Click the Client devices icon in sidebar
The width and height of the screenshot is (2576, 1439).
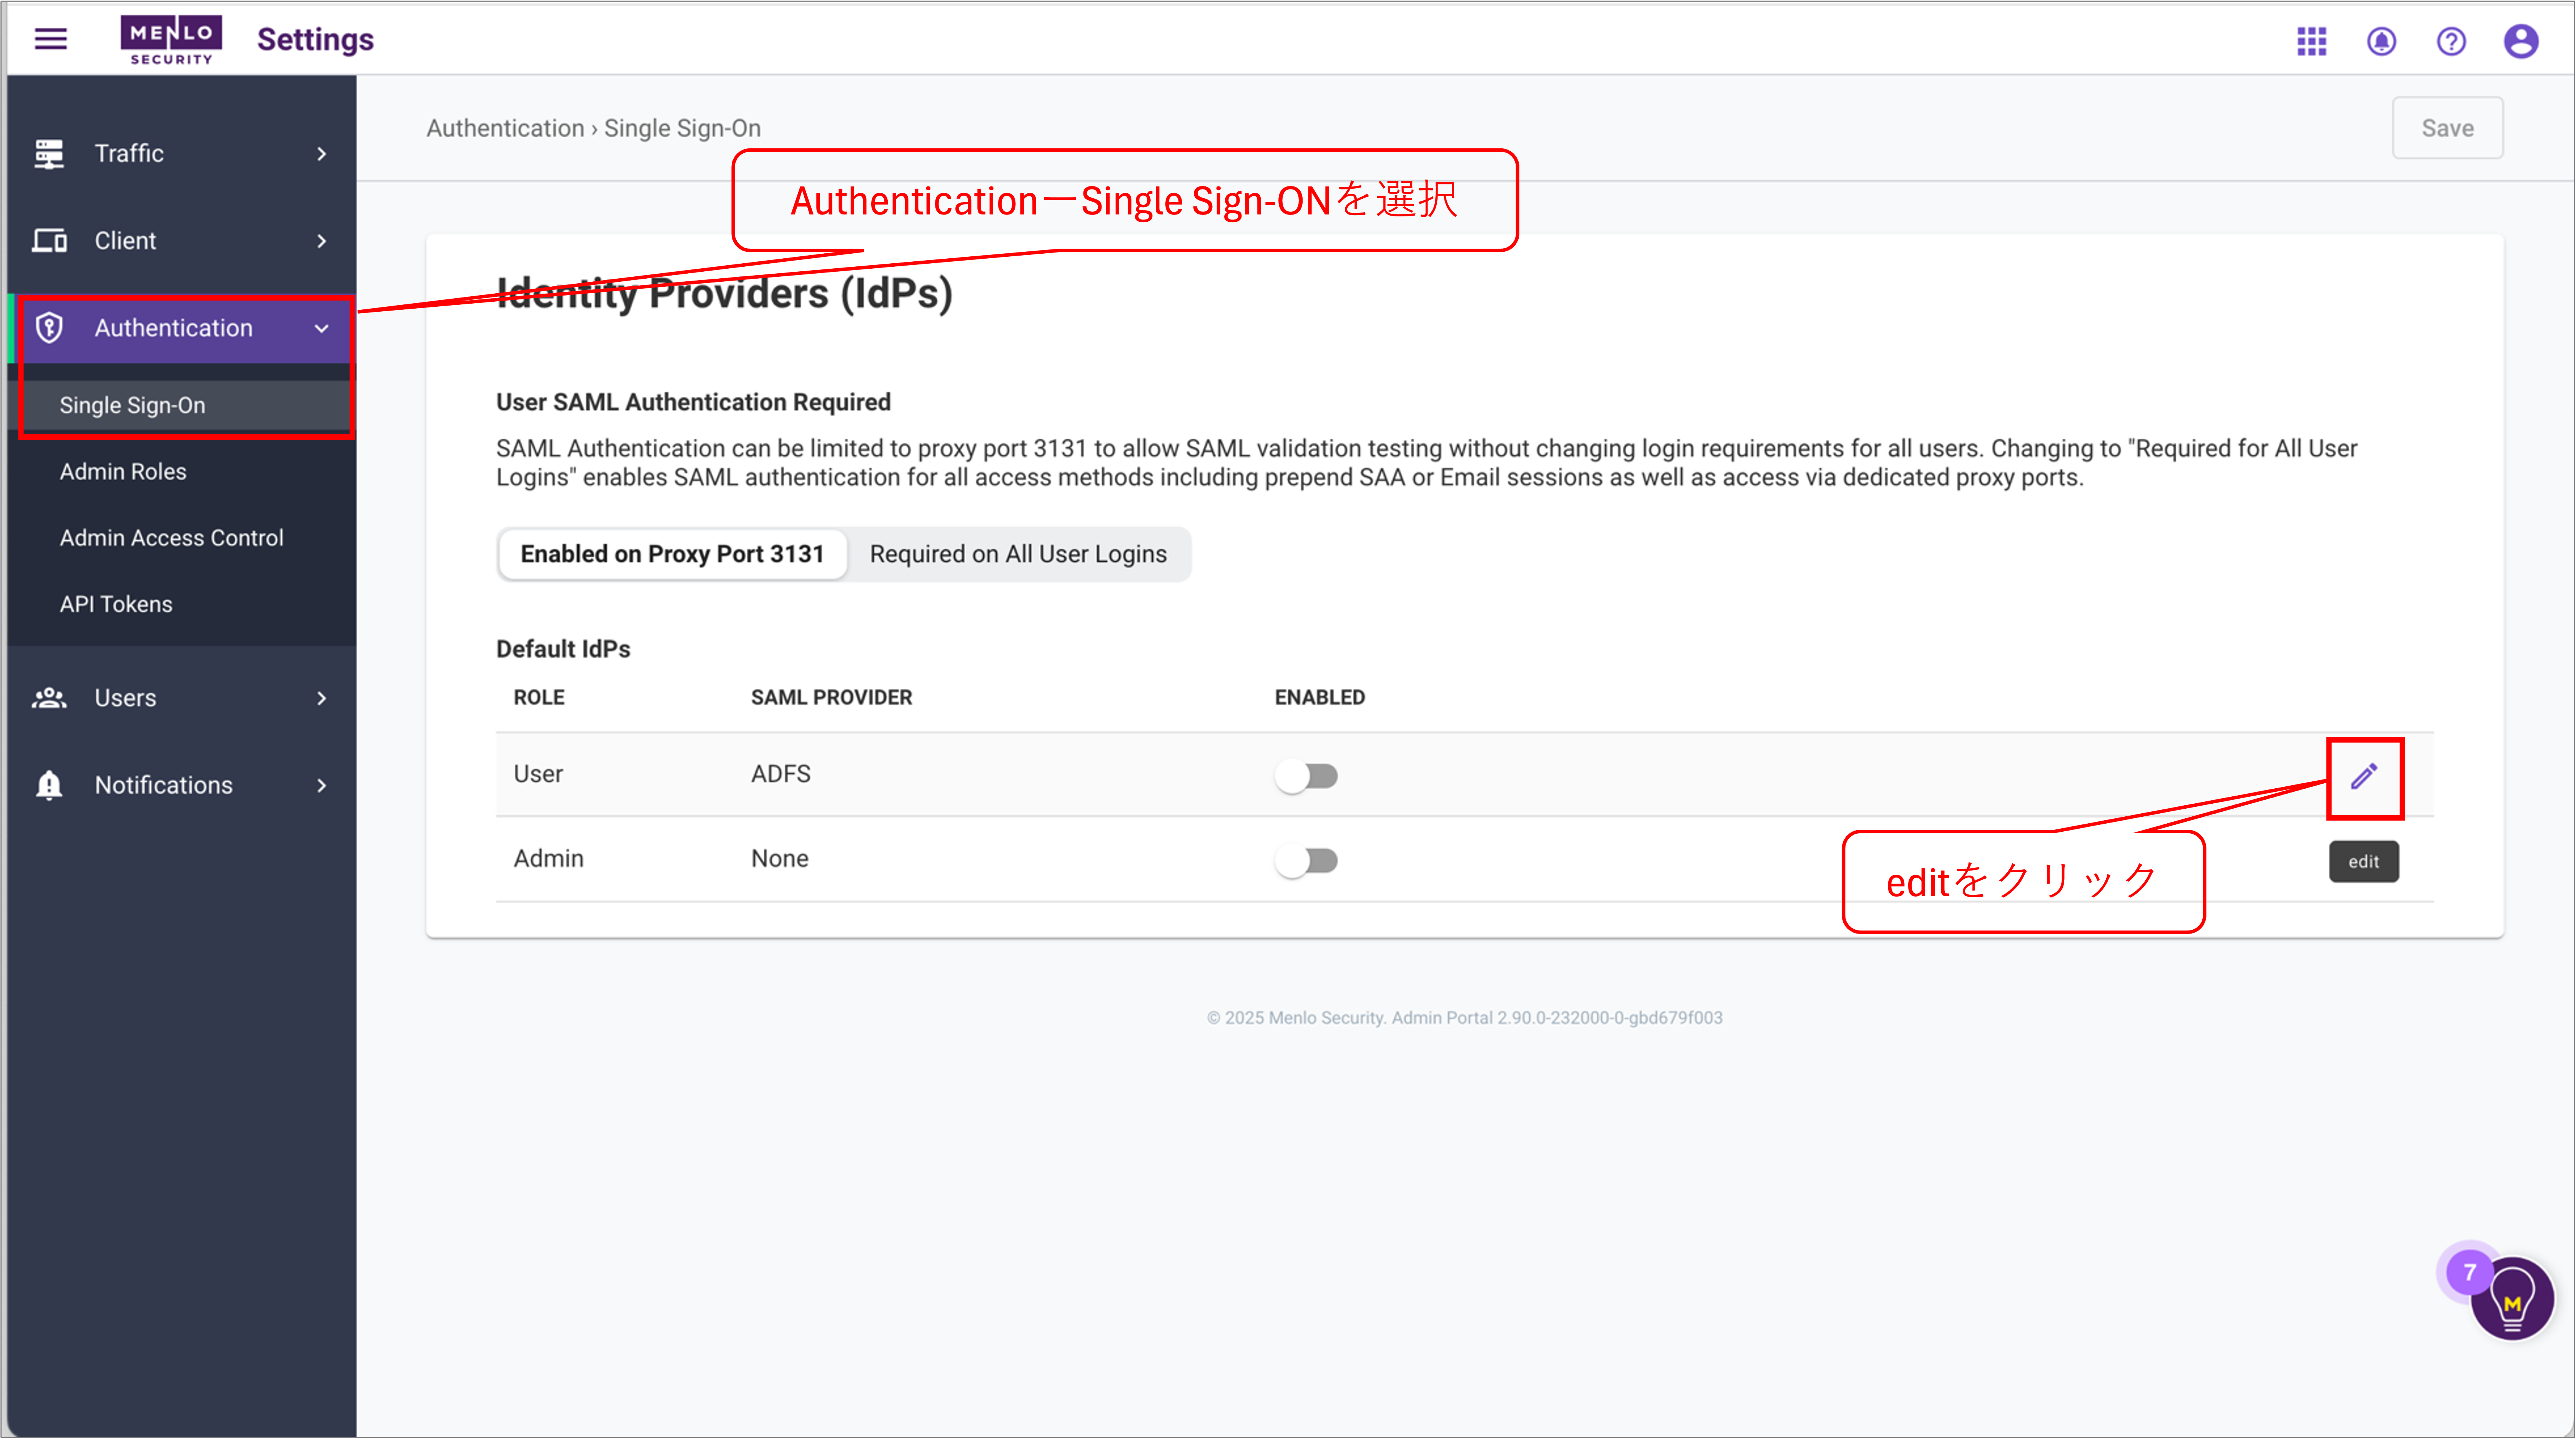coord(49,241)
